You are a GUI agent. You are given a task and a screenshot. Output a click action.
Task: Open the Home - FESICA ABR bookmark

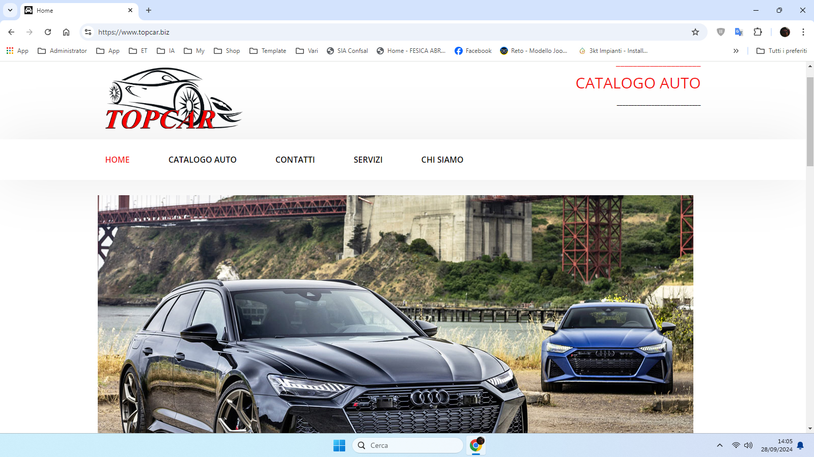(411, 51)
